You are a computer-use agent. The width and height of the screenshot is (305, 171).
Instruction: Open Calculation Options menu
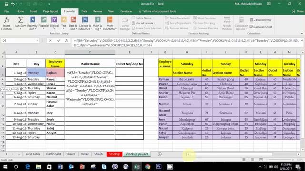click(242, 23)
